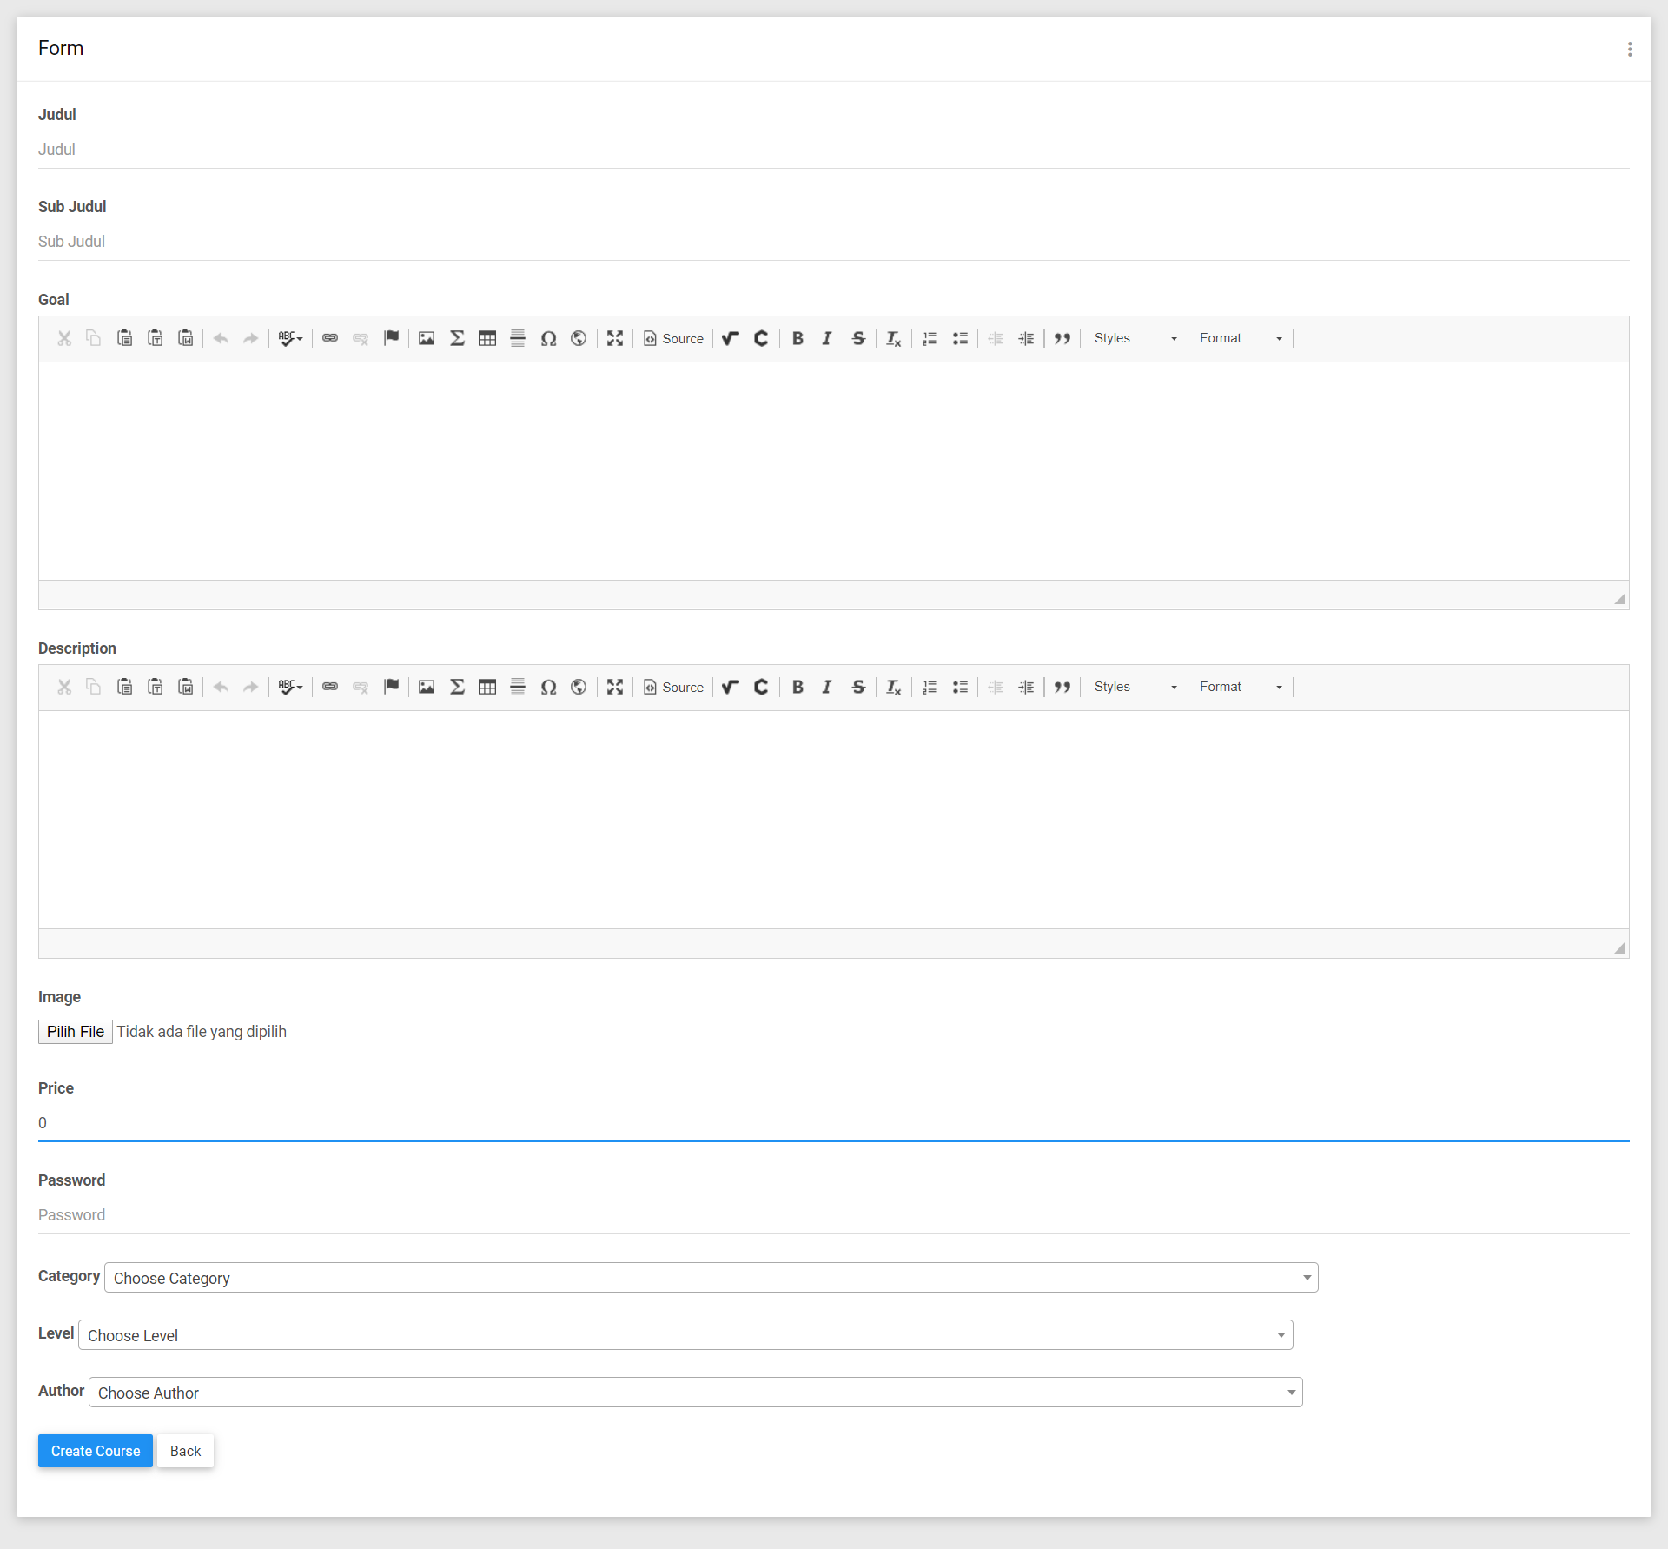Toggle bold in Description editor

[x=798, y=687]
